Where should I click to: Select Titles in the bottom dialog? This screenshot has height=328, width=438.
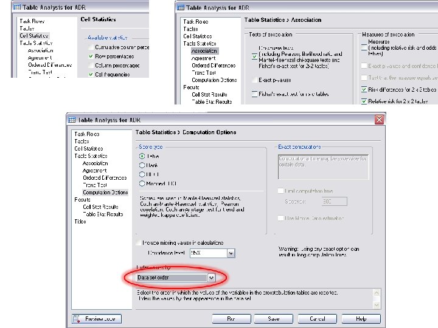[x=80, y=222]
